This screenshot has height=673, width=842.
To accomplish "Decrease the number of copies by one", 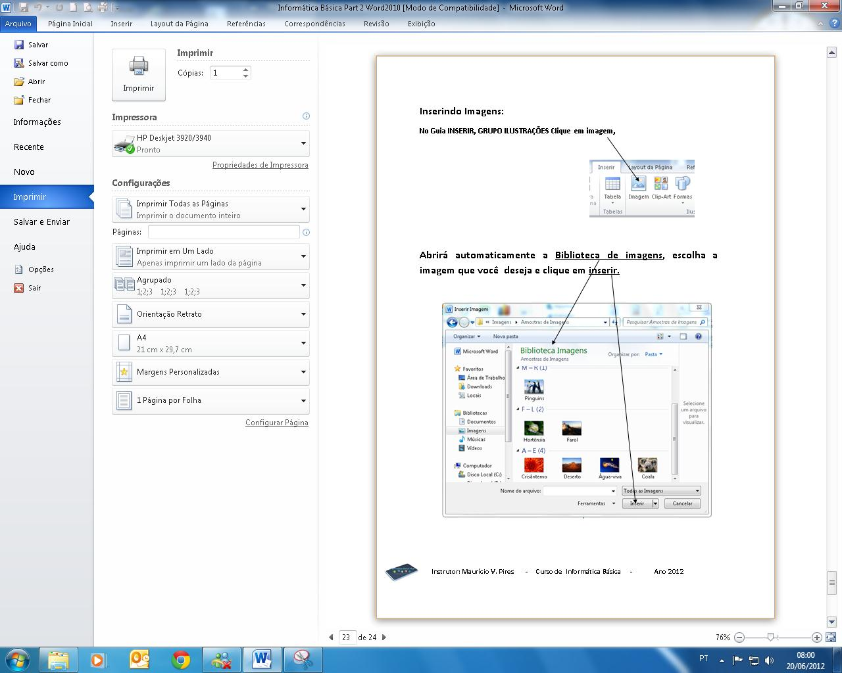I will tap(245, 76).
